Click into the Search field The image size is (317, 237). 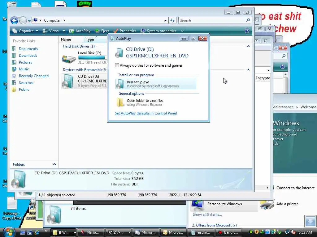[x=212, y=20]
